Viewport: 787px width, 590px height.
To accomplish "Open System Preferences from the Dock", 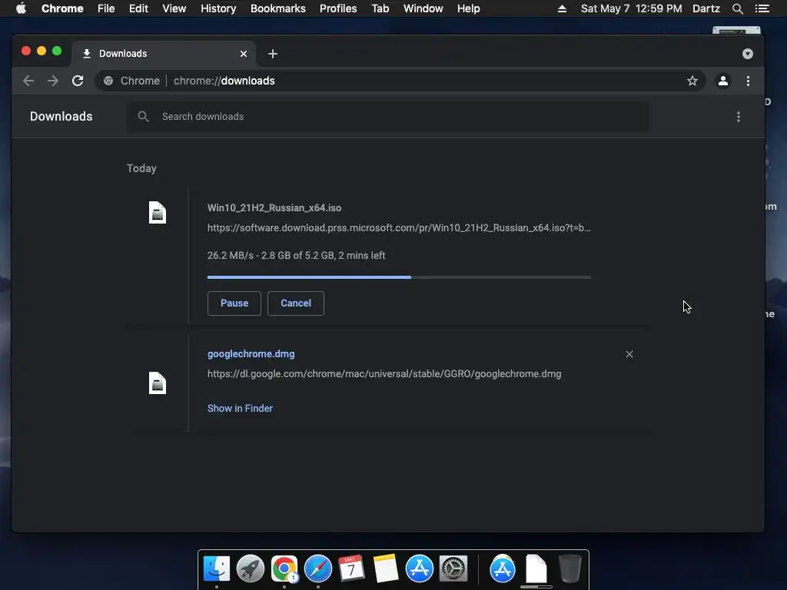I will tap(453, 568).
